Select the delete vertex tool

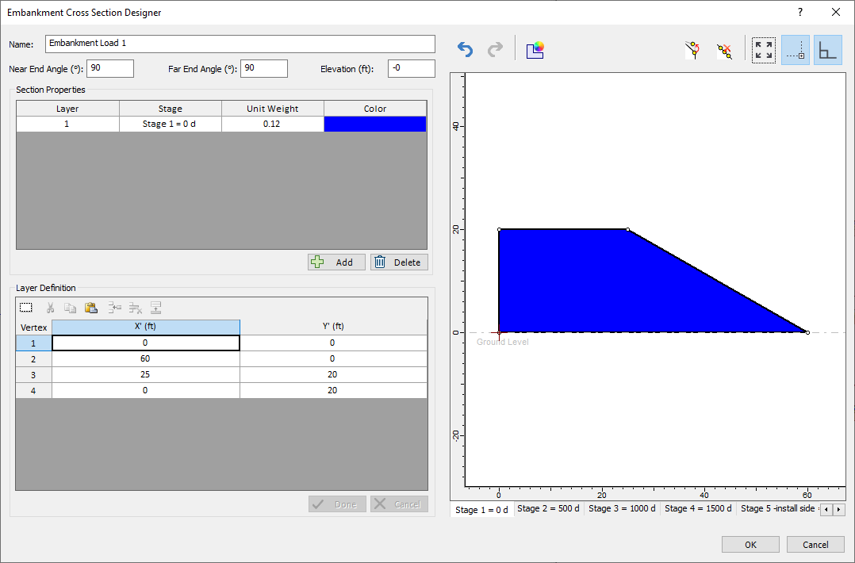tap(723, 49)
